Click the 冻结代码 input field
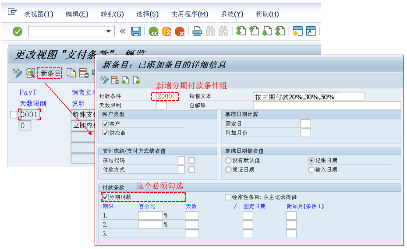The width and height of the screenshot is (407, 249). [x=181, y=160]
